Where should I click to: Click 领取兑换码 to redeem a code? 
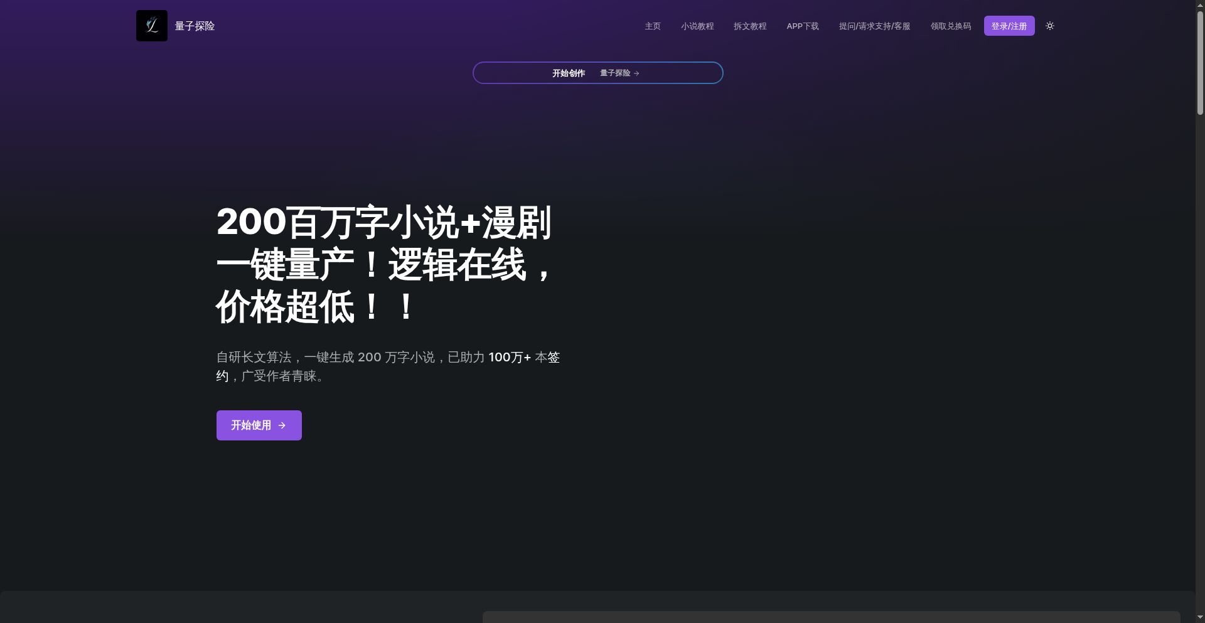(x=950, y=26)
